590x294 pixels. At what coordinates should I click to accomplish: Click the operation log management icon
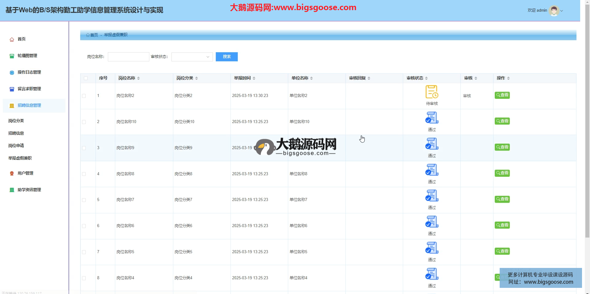(12, 72)
